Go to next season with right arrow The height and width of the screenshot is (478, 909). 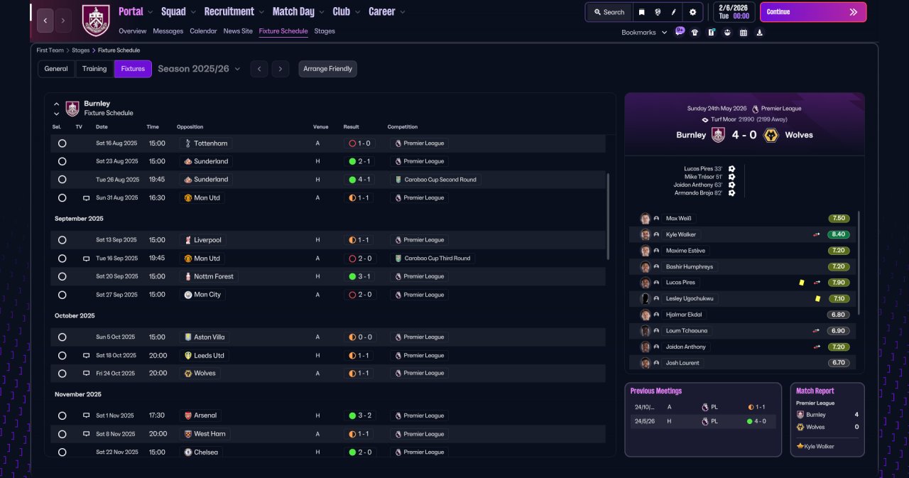[281, 69]
